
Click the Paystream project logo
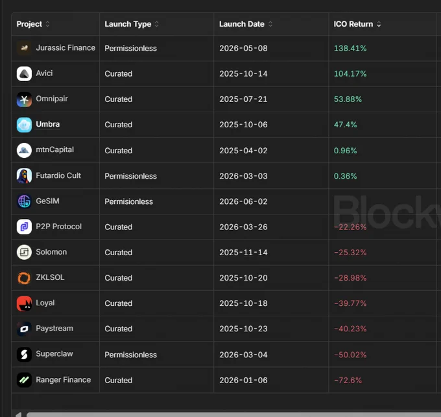click(x=24, y=329)
